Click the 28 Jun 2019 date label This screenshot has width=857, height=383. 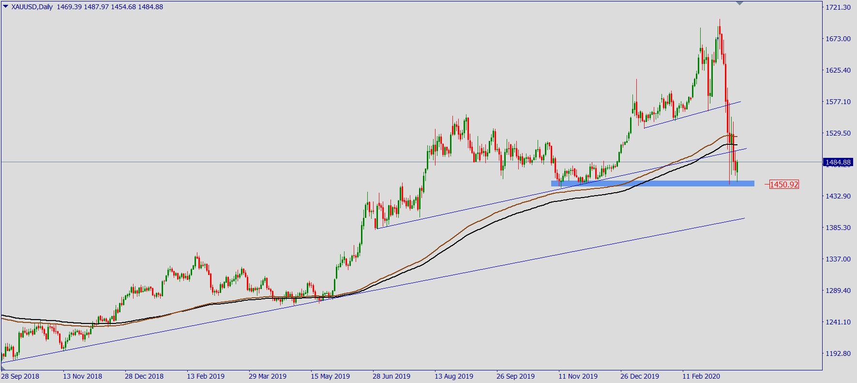click(391, 376)
